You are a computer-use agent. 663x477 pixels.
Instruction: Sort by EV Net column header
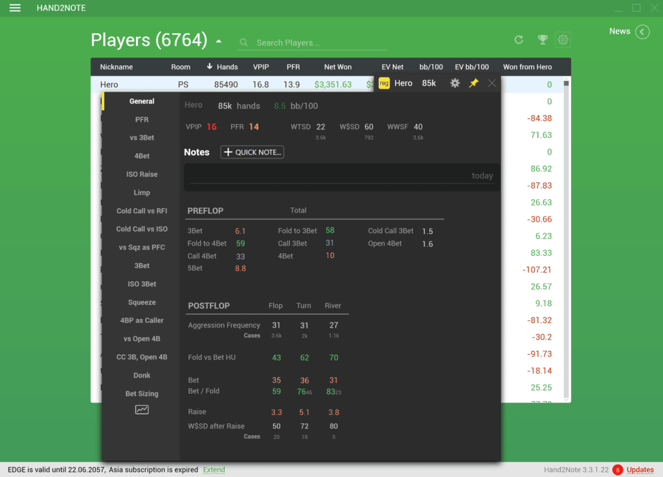pos(392,67)
